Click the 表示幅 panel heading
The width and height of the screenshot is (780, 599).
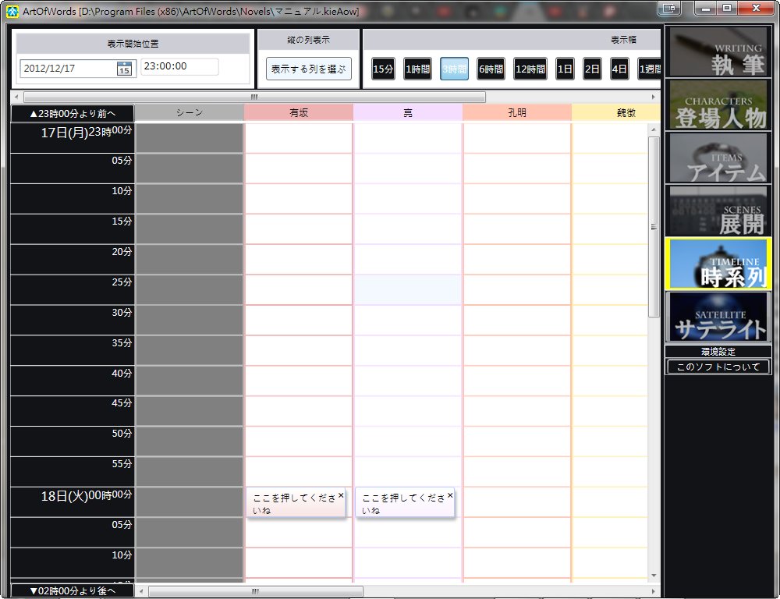point(623,40)
